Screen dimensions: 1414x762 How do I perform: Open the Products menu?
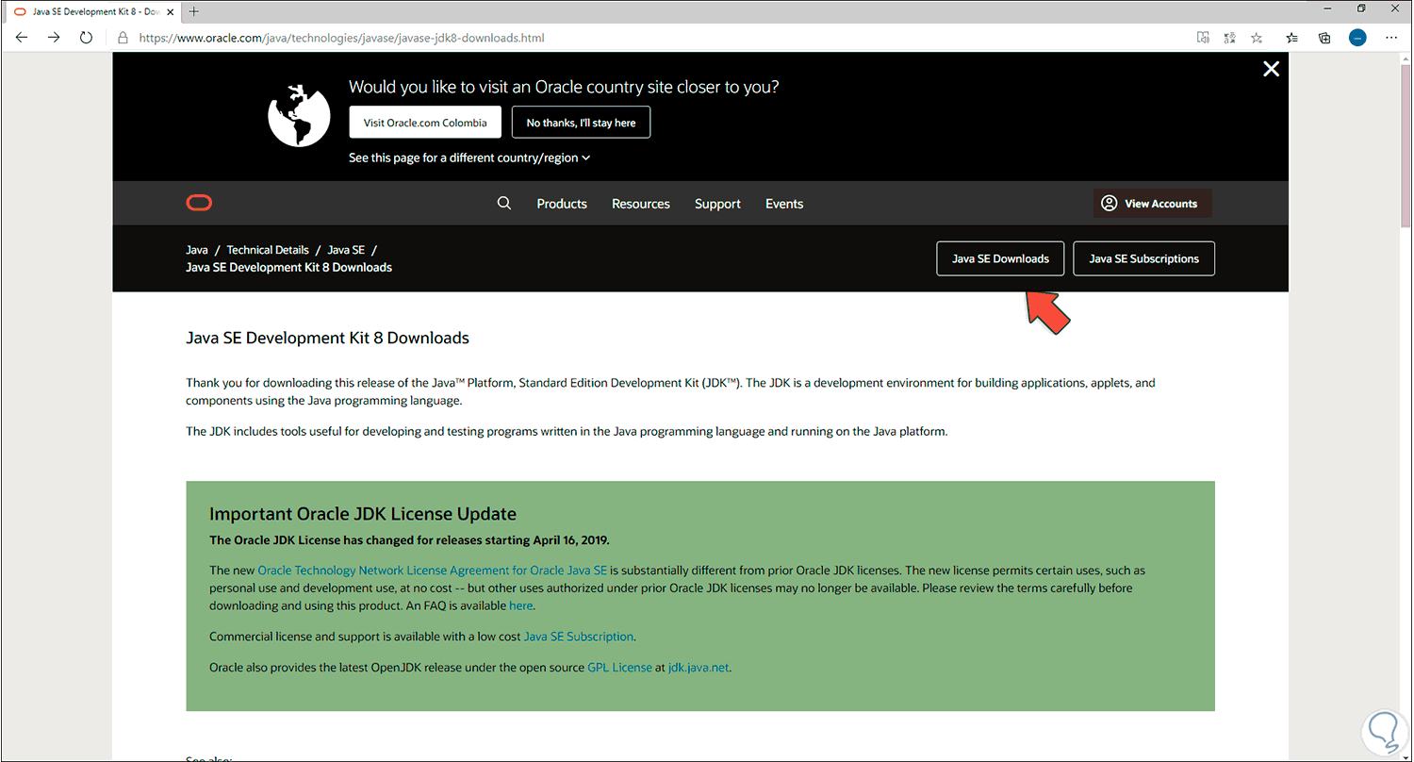[x=562, y=204]
